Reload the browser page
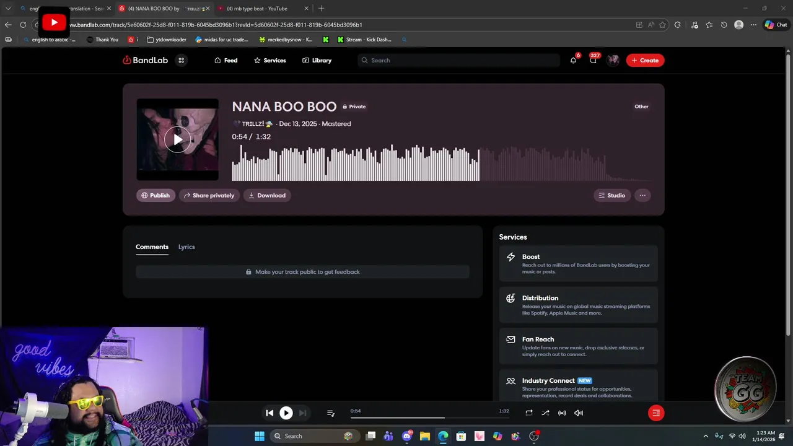The height and width of the screenshot is (446, 793). pos(23,25)
